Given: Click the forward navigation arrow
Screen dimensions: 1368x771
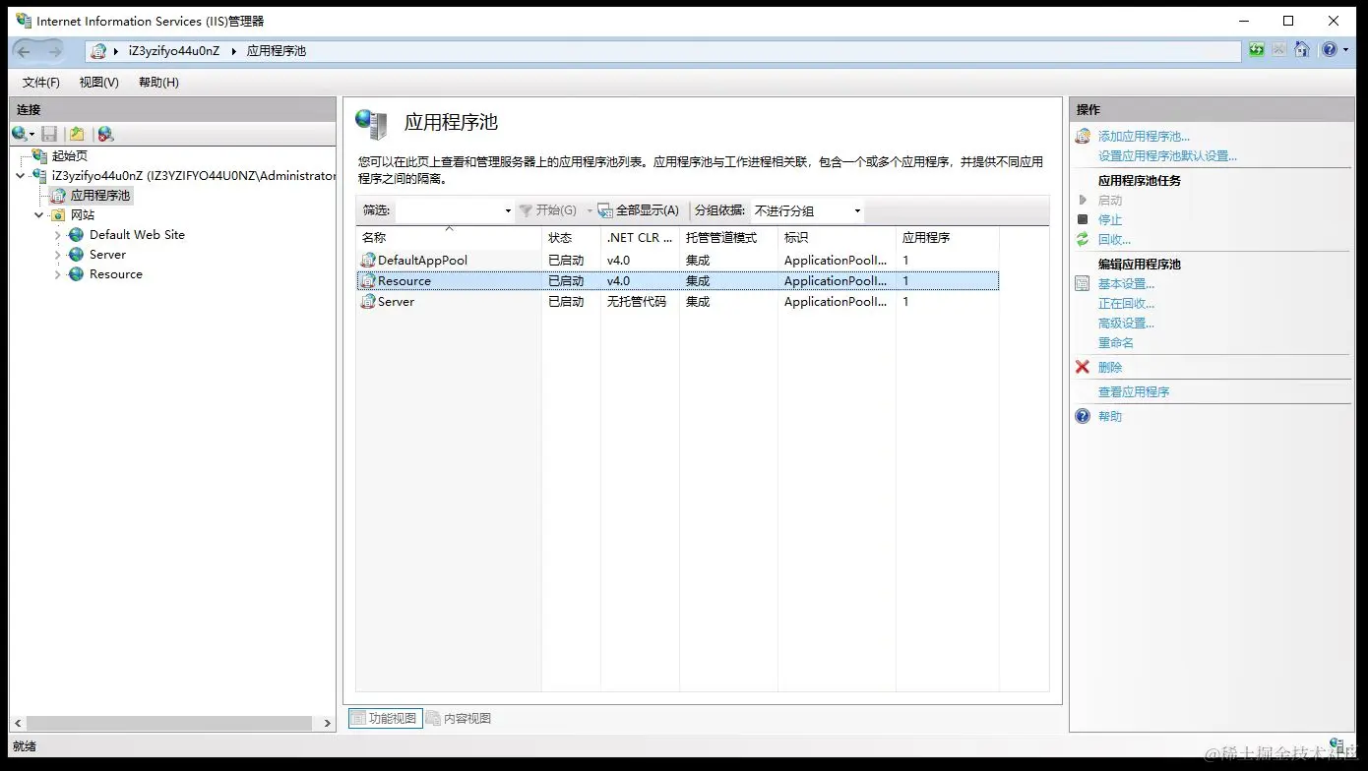Looking at the screenshot, I should [54, 51].
